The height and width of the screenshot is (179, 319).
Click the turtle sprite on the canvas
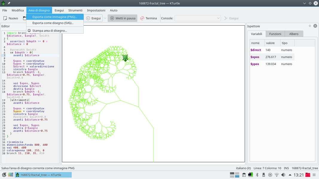coord(125,58)
